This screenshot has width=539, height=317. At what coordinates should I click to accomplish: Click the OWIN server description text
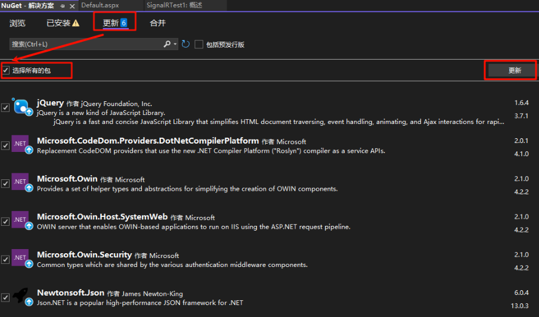[x=194, y=226]
